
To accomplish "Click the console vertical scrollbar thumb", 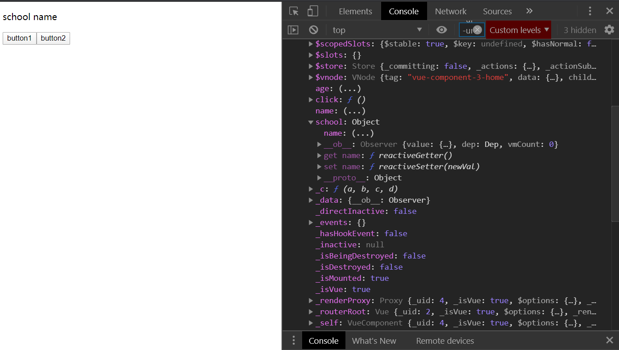I will [615, 163].
